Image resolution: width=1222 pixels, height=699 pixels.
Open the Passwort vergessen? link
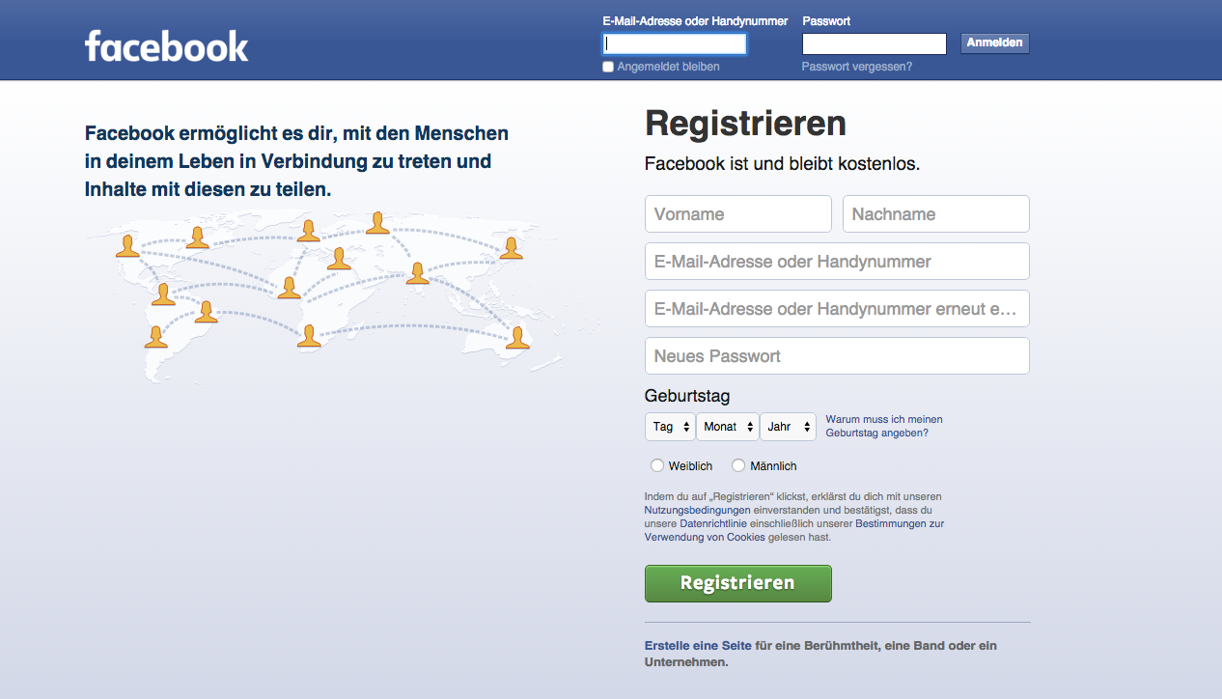point(856,67)
